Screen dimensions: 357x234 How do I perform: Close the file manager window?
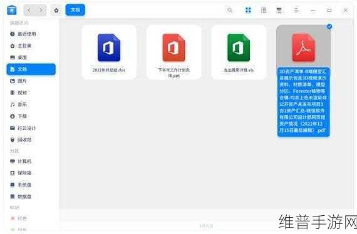(x=345, y=10)
